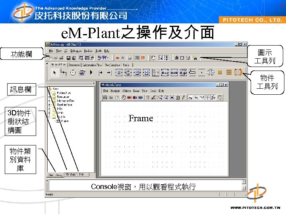Click zoom-out magnifier in Frame toolbar
Screen dimensions: 286x214
(x=166, y=97)
